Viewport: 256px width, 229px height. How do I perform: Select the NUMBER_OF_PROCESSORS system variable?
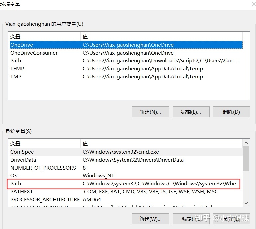(126, 168)
